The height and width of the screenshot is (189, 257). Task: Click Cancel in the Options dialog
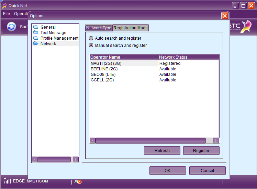[207, 171]
